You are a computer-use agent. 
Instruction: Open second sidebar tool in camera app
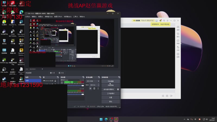(178, 35)
